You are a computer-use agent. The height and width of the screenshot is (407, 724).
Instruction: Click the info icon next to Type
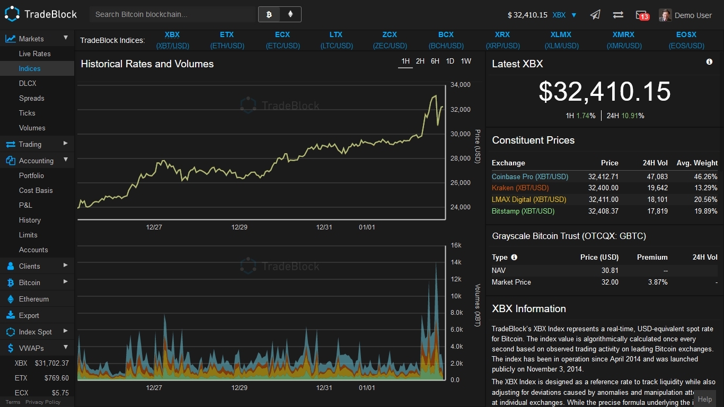click(514, 257)
